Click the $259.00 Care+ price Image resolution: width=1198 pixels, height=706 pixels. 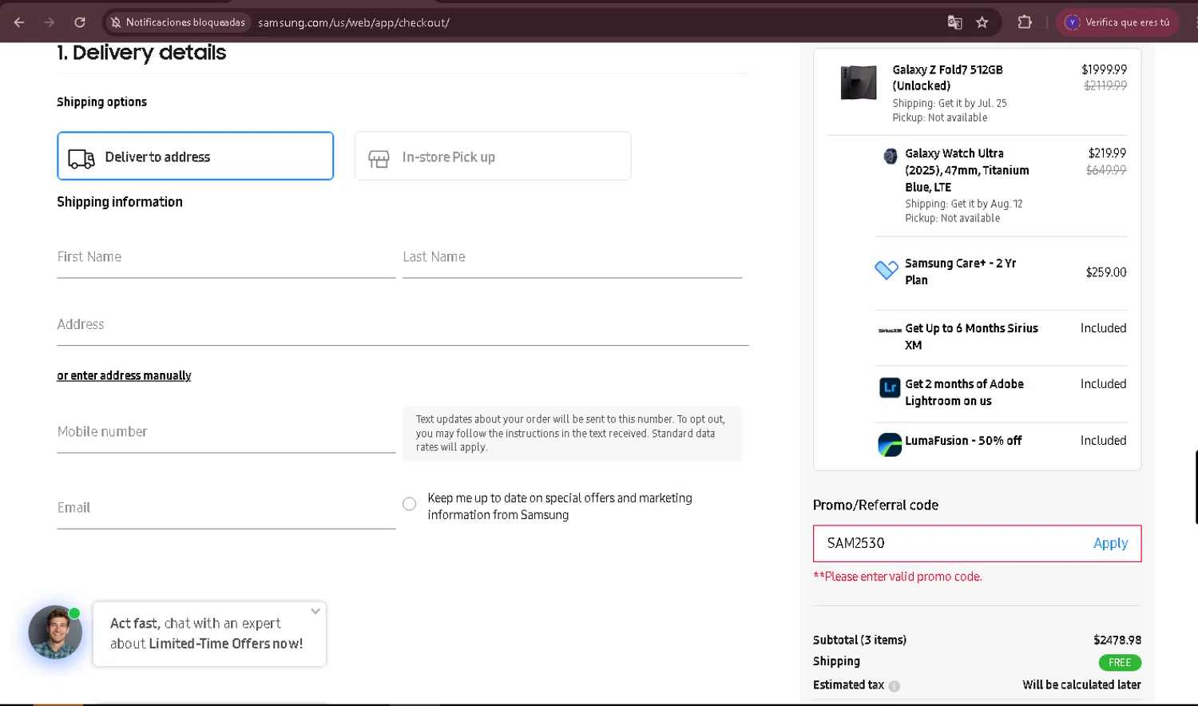(1106, 272)
